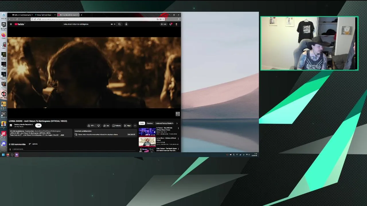Go back in the browser

pos(9,19)
